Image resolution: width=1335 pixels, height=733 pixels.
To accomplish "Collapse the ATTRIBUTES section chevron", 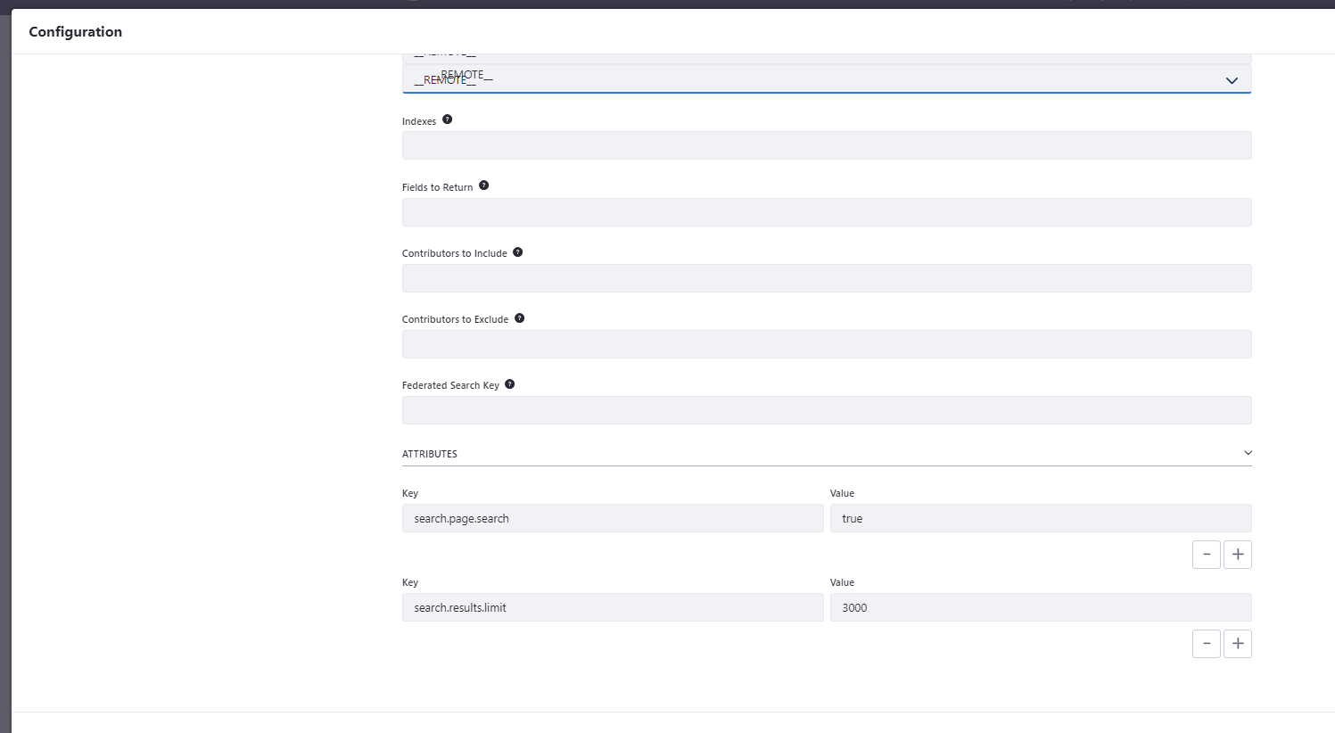I will click(1248, 453).
